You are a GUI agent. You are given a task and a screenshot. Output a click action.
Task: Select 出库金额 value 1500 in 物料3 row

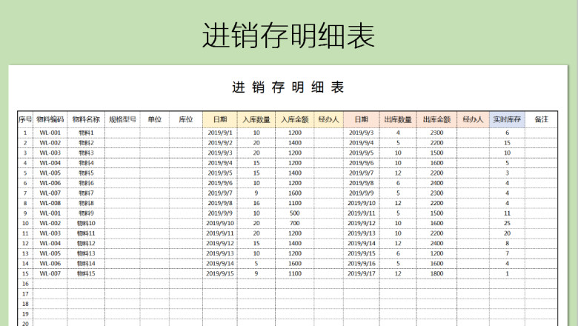[436, 153]
